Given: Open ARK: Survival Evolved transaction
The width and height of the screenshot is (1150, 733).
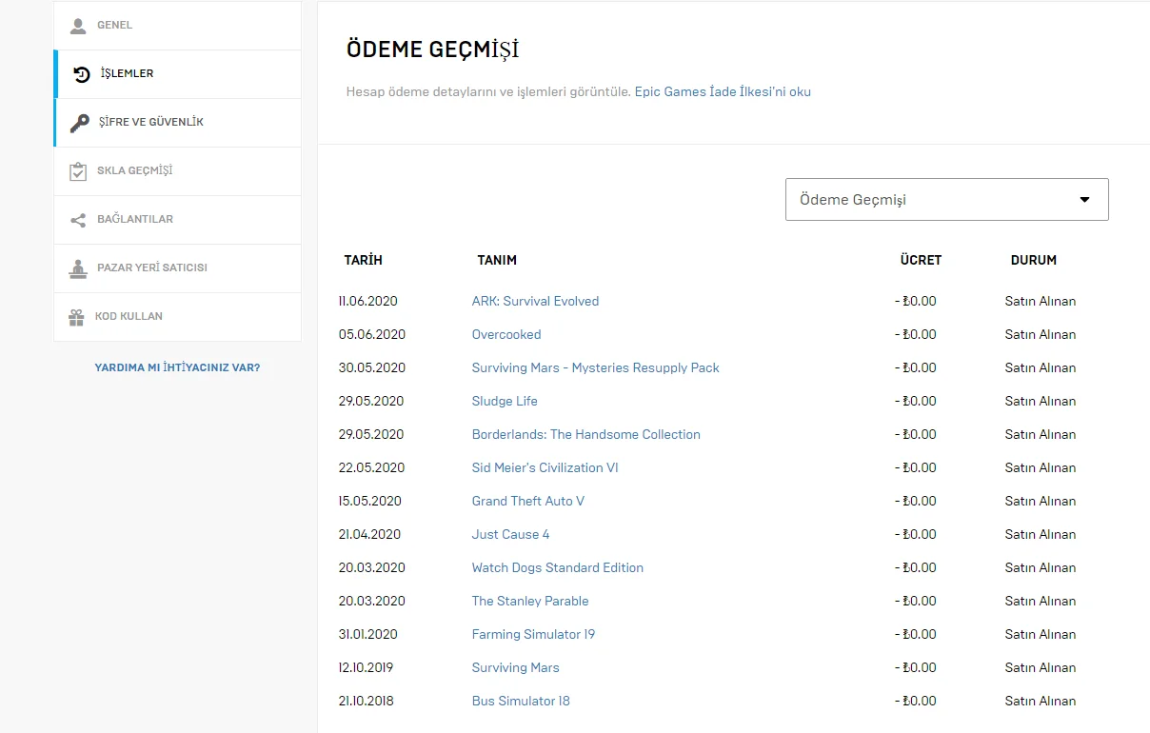Looking at the screenshot, I should tap(535, 301).
